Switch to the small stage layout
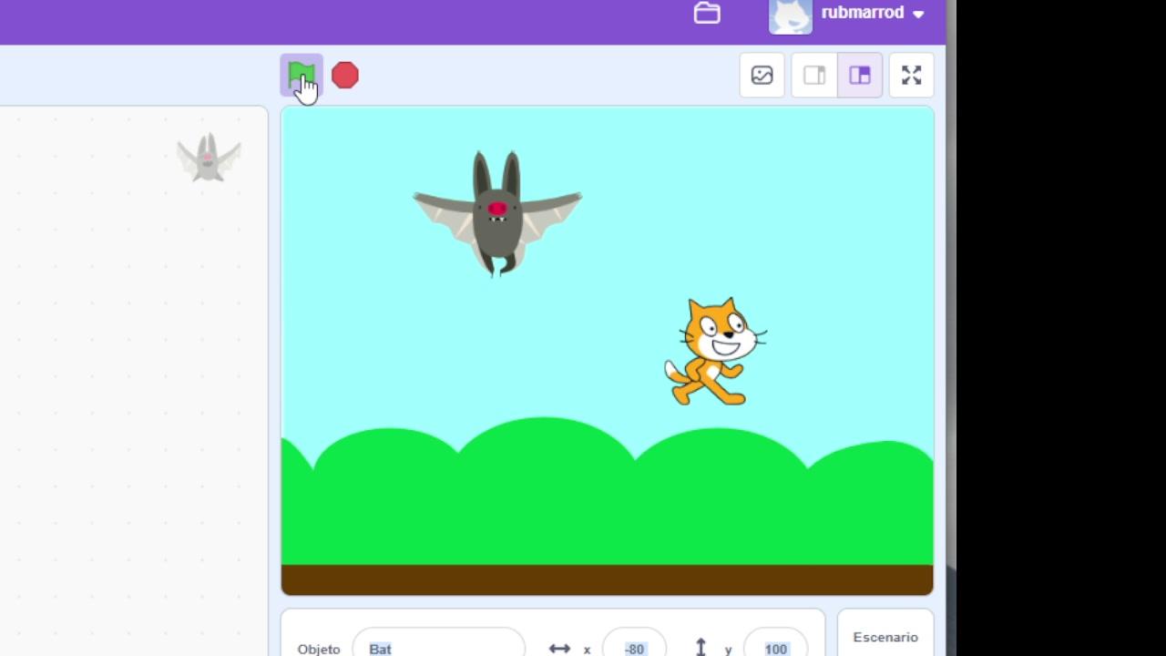This screenshot has width=1166, height=656. (814, 75)
